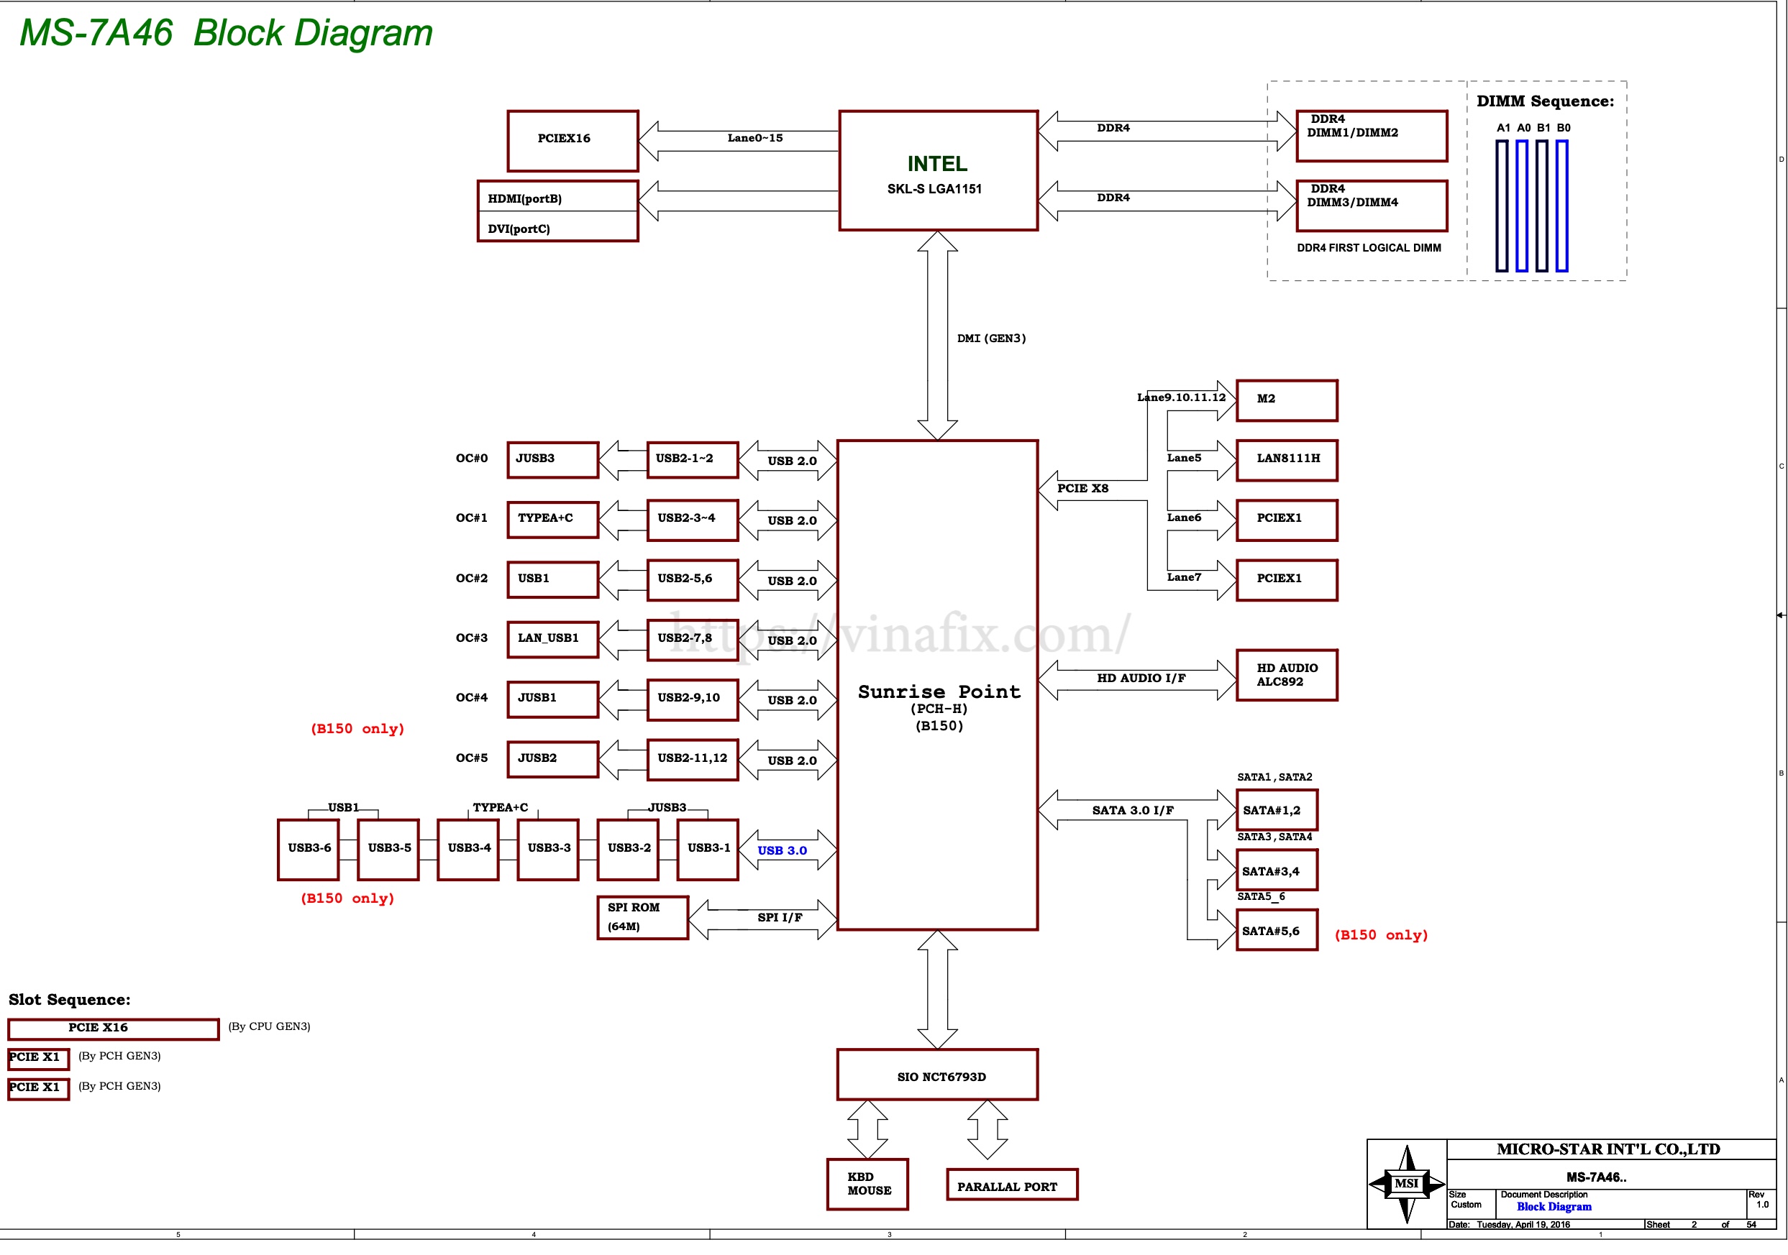Click the A0 blue DIMM slot bar
Viewport: 1788px width, 1255px height.
click(x=1522, y=206)
